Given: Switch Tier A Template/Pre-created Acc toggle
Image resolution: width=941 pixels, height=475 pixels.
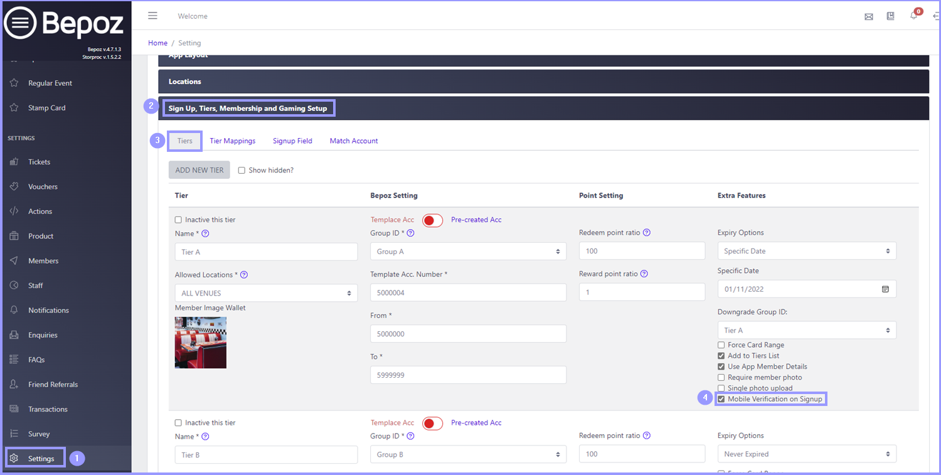Looking at the screenshot, I should coord(432,220).
